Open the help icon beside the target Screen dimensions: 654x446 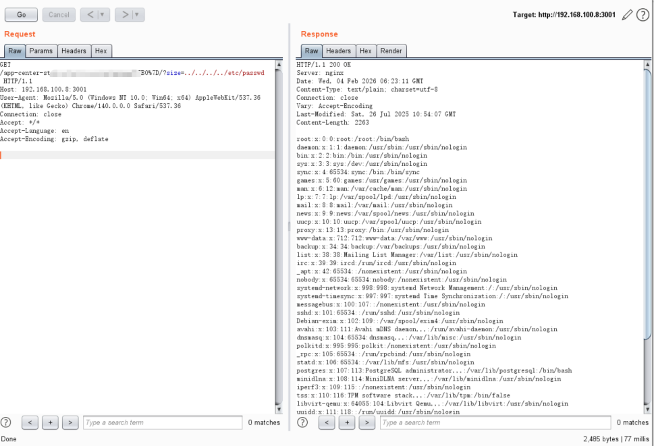[x=643, y=15]
